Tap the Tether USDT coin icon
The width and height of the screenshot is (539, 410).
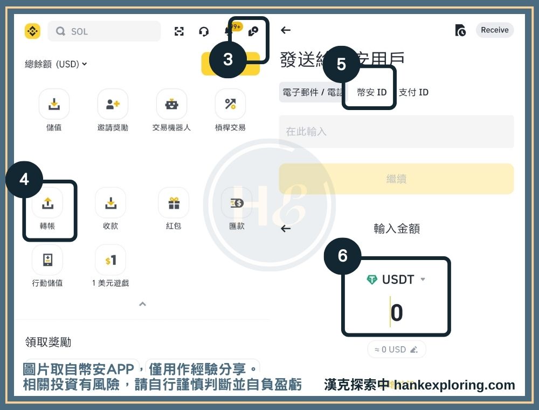pyautogui.click(x=372, y=279)
